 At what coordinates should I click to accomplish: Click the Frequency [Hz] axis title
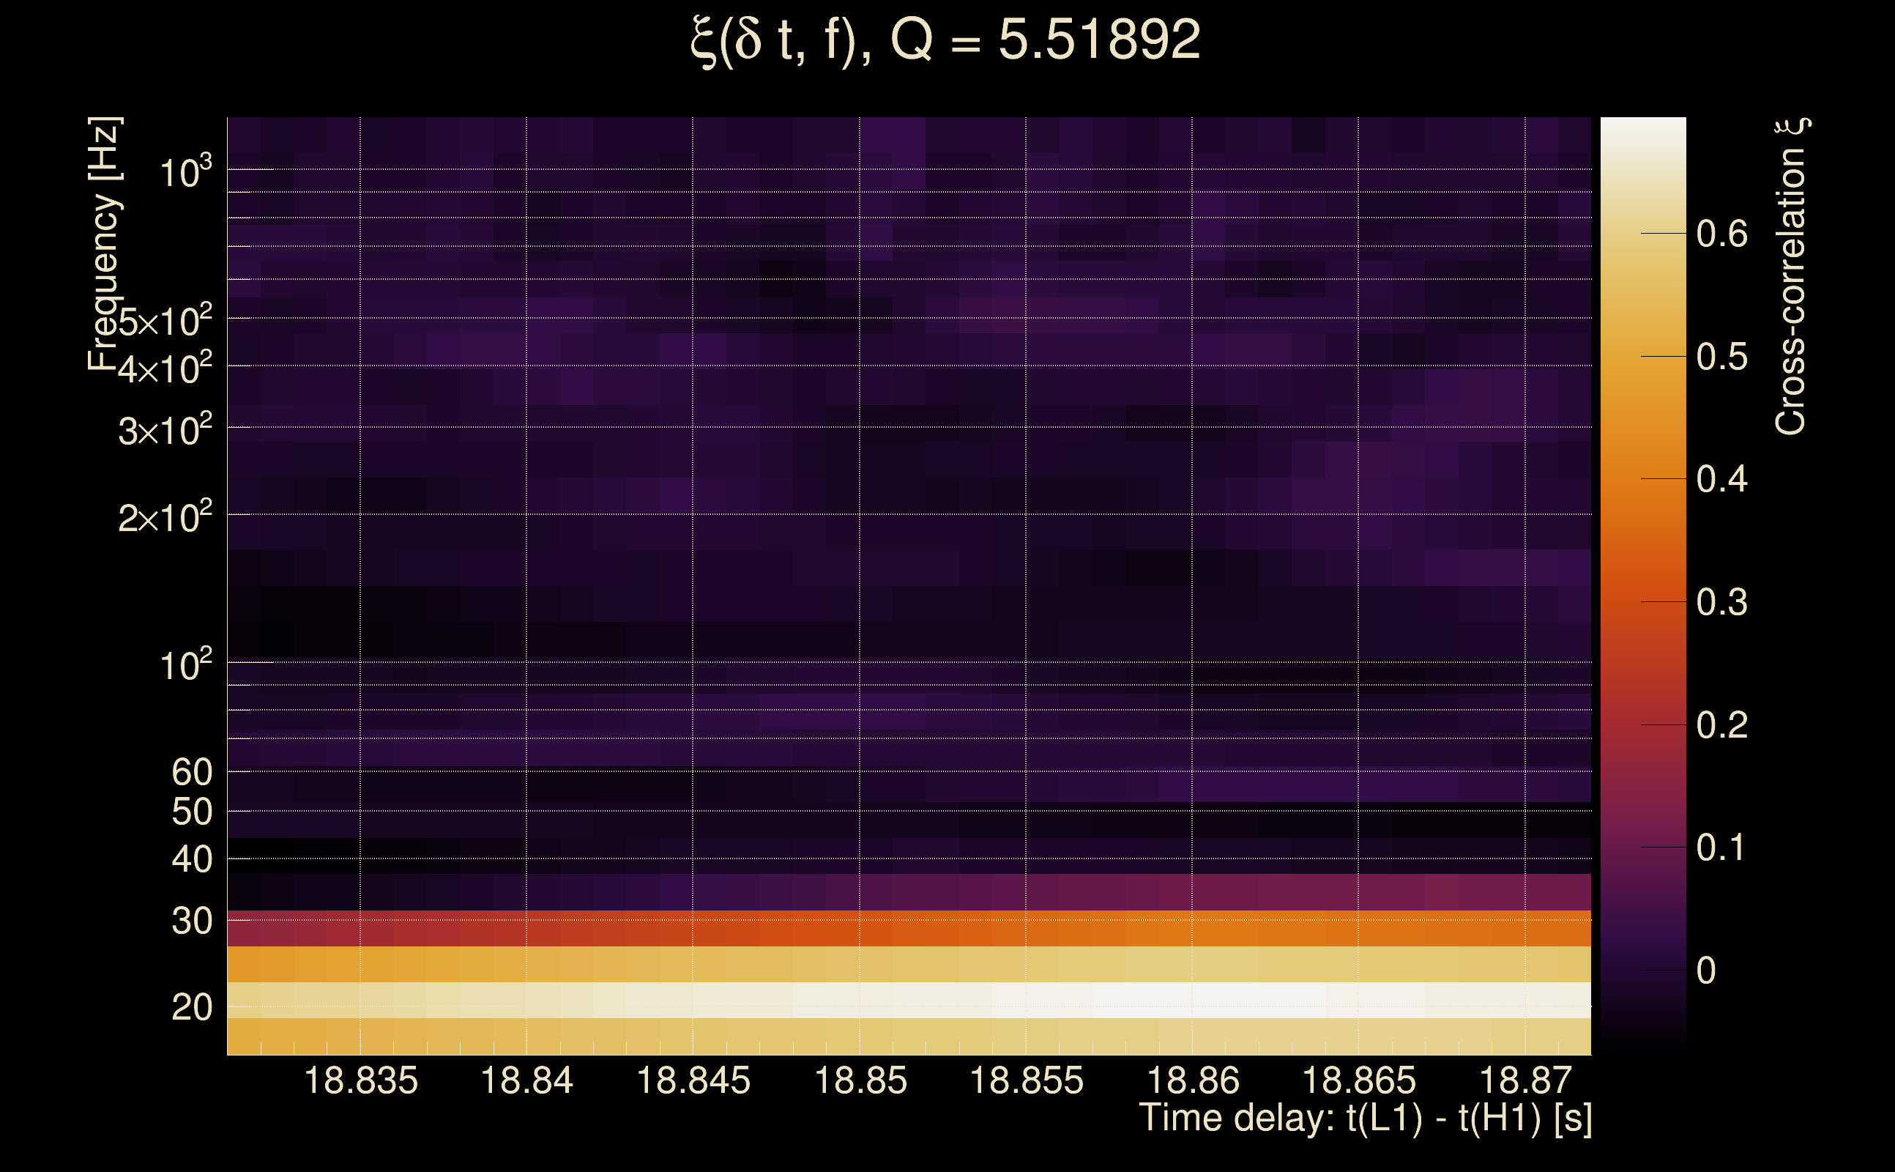105,244
